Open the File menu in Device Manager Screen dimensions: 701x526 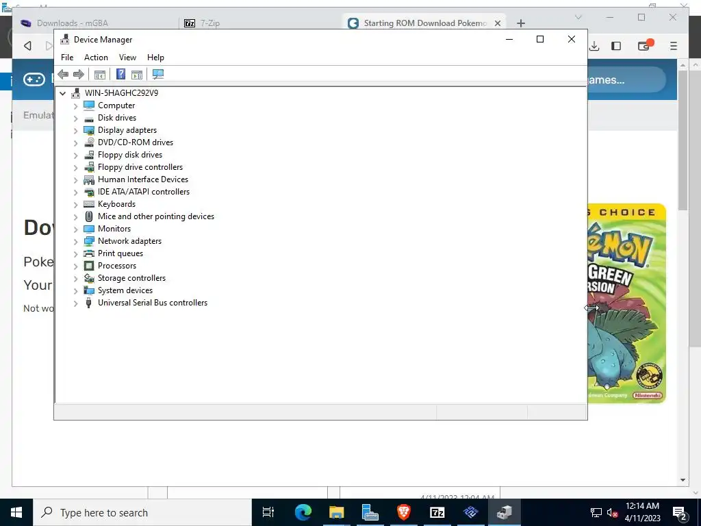point(67,58)
